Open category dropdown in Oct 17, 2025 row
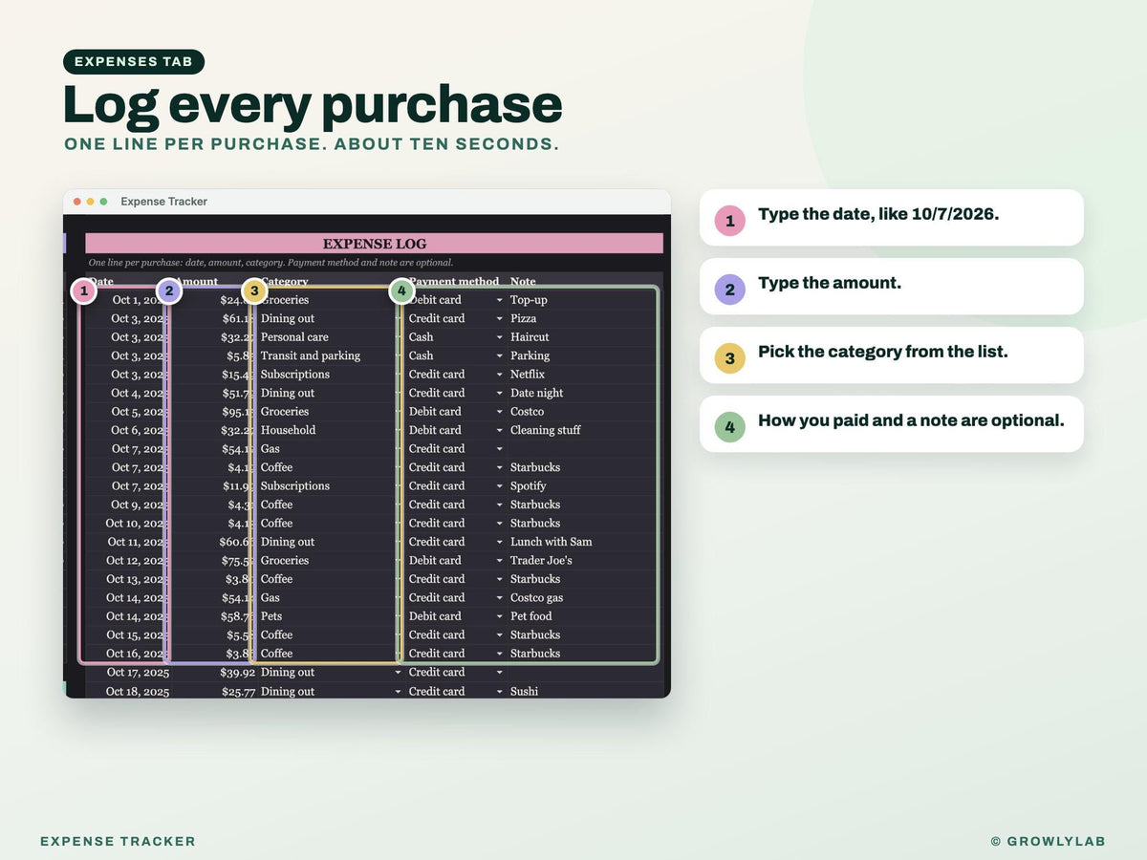Image resolution: width=1147 pixels, height=860 pixels. 398,673
